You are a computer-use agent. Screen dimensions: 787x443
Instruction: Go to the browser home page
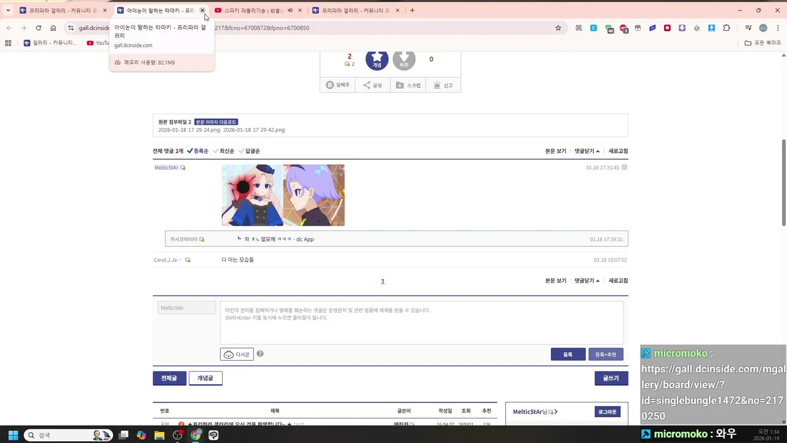pyautogui.click(x=53, y=28)
